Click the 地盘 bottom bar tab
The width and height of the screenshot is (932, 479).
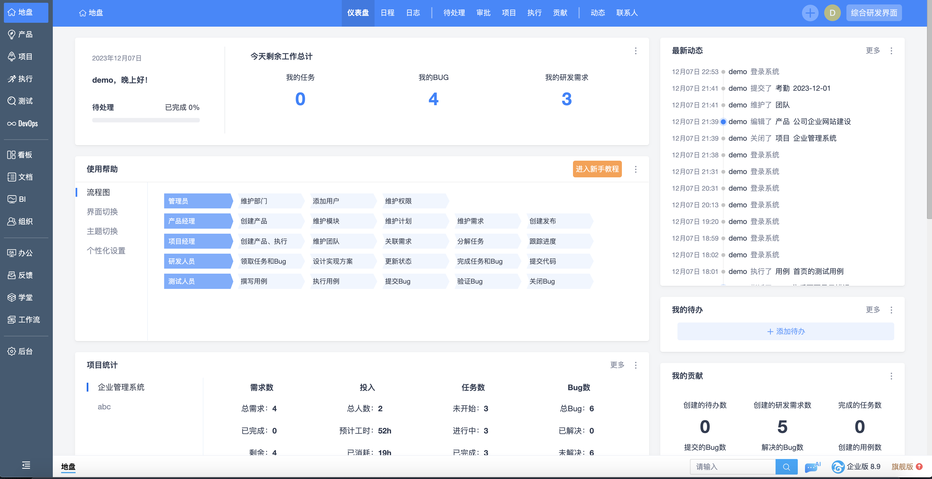point(68,467)
